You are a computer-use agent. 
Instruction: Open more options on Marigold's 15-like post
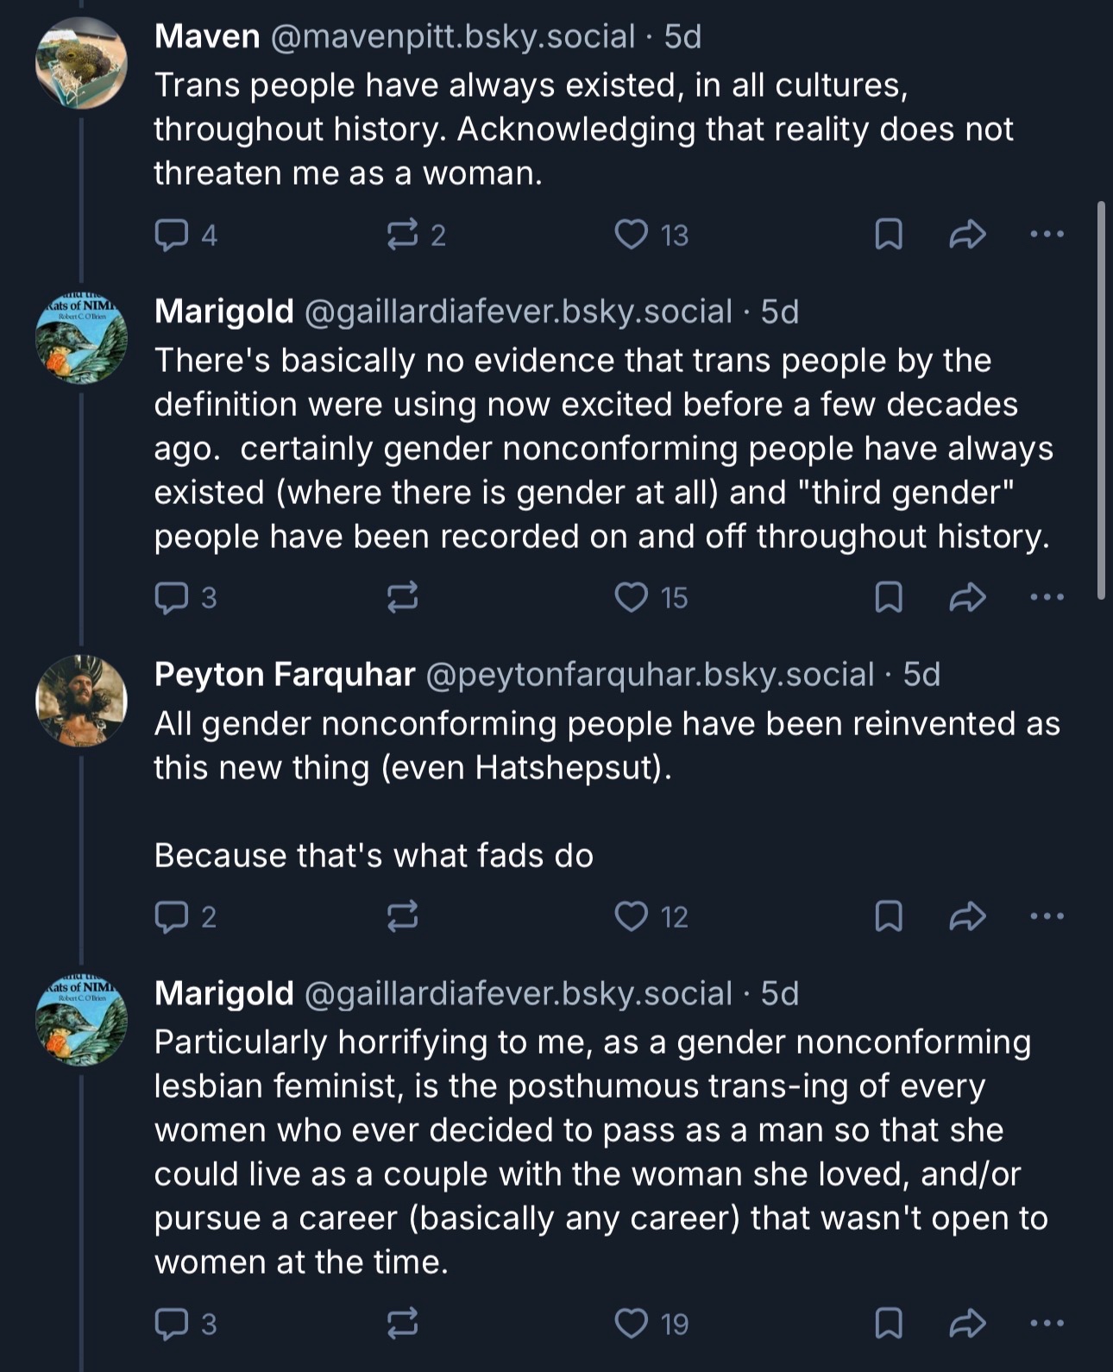coord(1047,597)
